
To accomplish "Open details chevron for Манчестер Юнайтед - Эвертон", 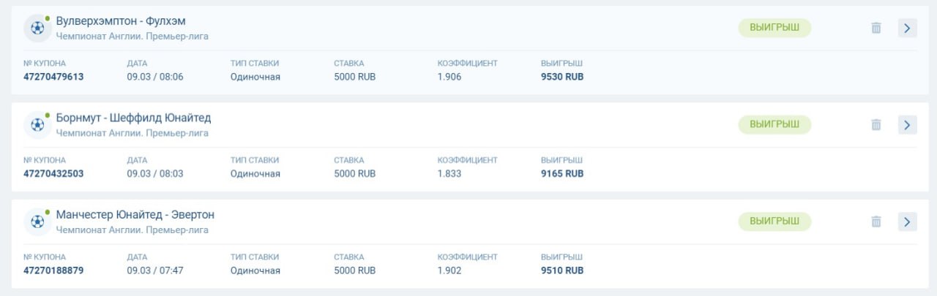I will point(907,221).
